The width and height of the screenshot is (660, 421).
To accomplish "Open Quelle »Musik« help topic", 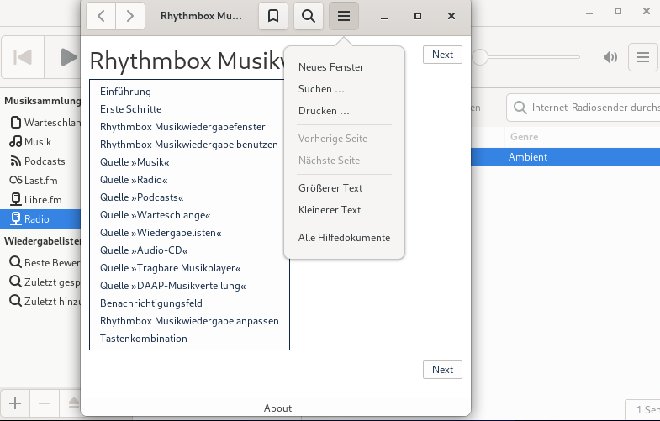I will click(x=135, y=162).
